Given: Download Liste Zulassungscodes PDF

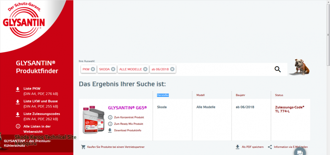Looking at the screenshot, I should click(42, 116).
